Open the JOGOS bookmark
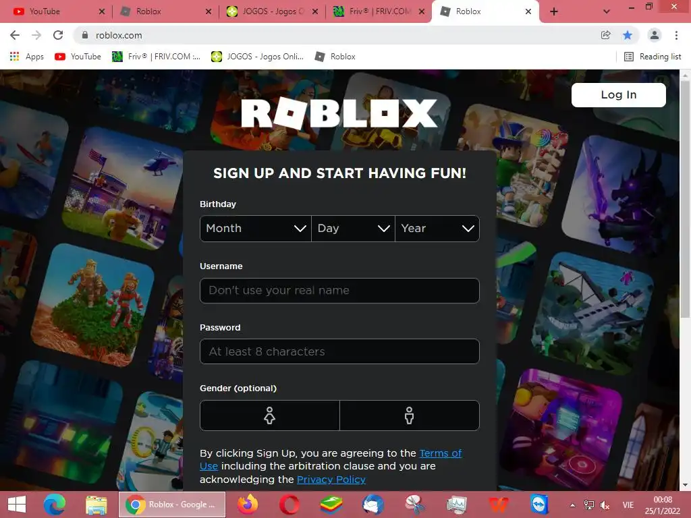Viewport: 691px width, 518px height. tap(257, 57)
